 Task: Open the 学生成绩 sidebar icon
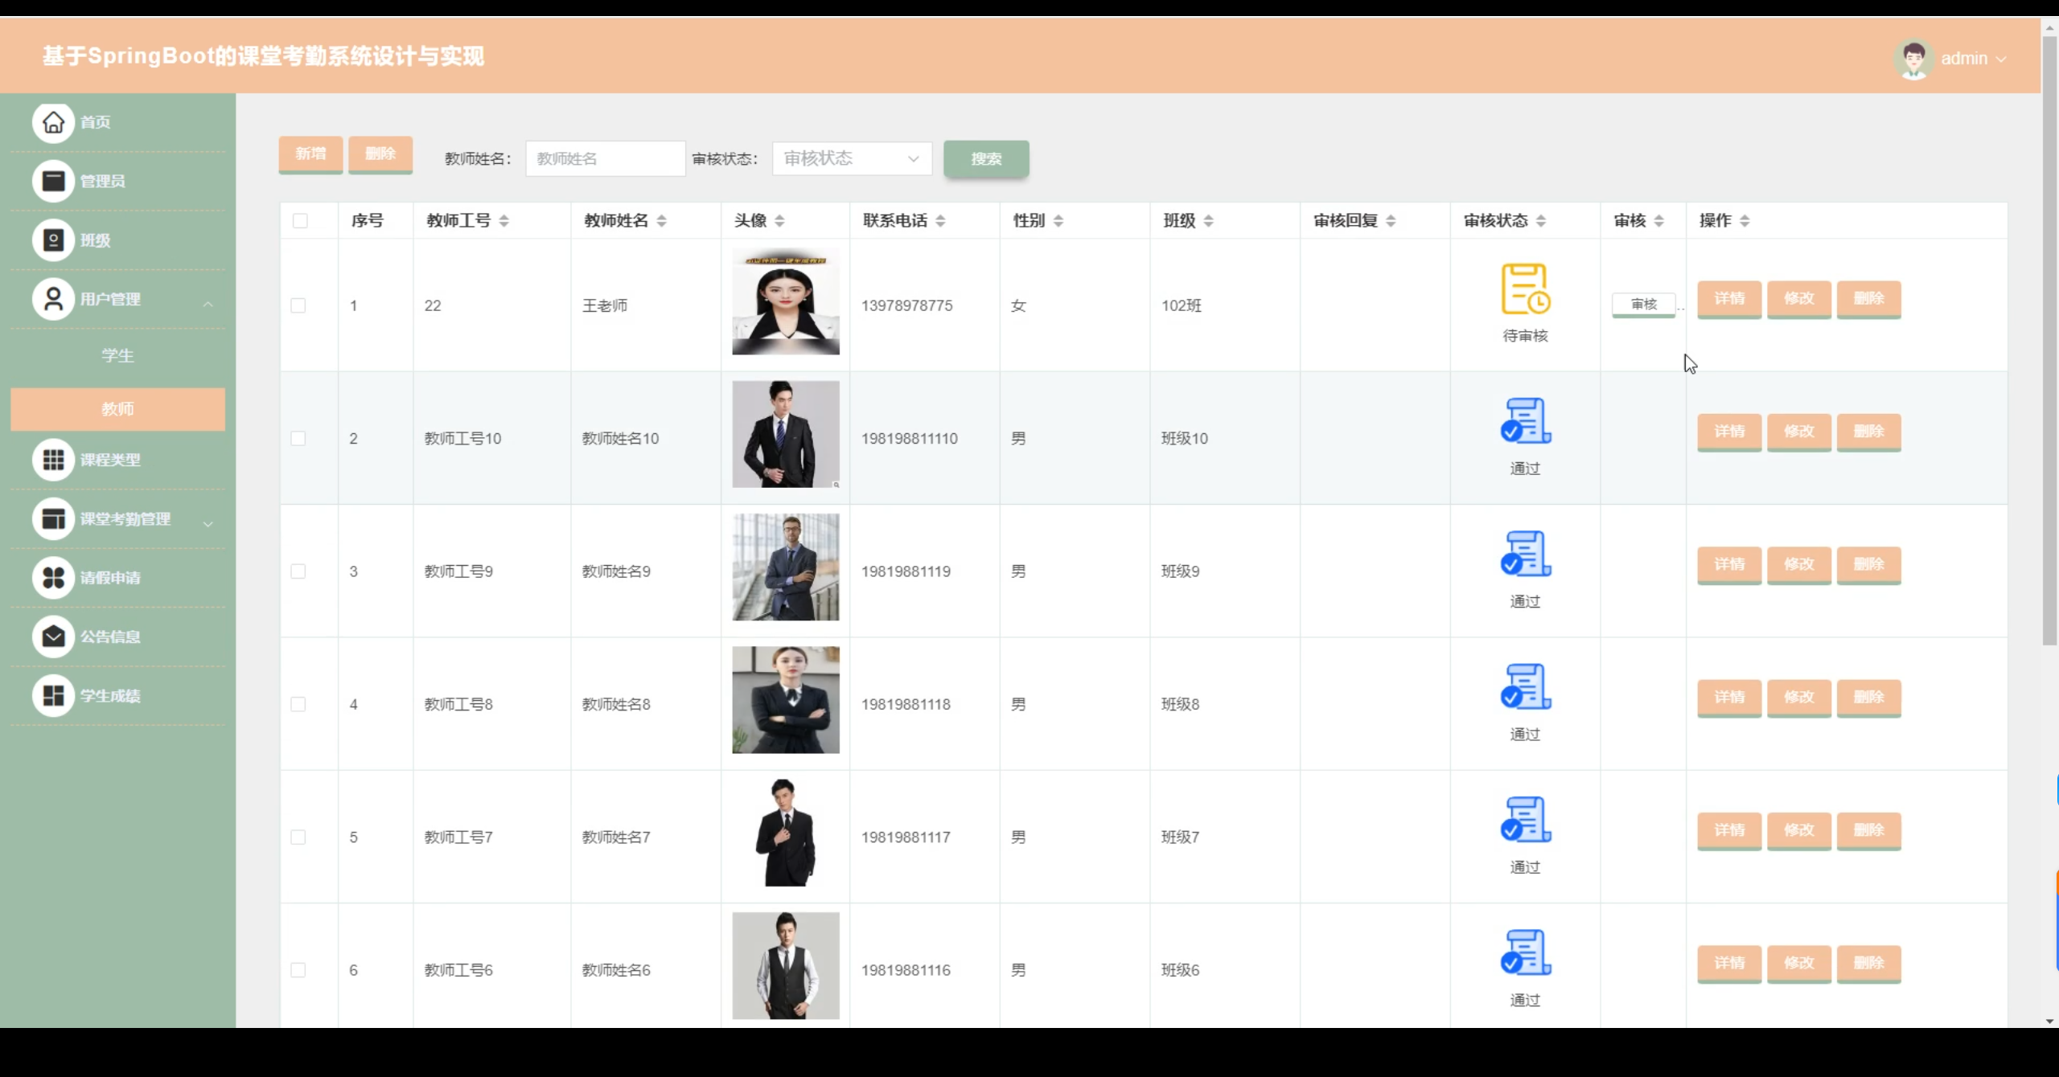pyautogui.click(x=53, y=695)
